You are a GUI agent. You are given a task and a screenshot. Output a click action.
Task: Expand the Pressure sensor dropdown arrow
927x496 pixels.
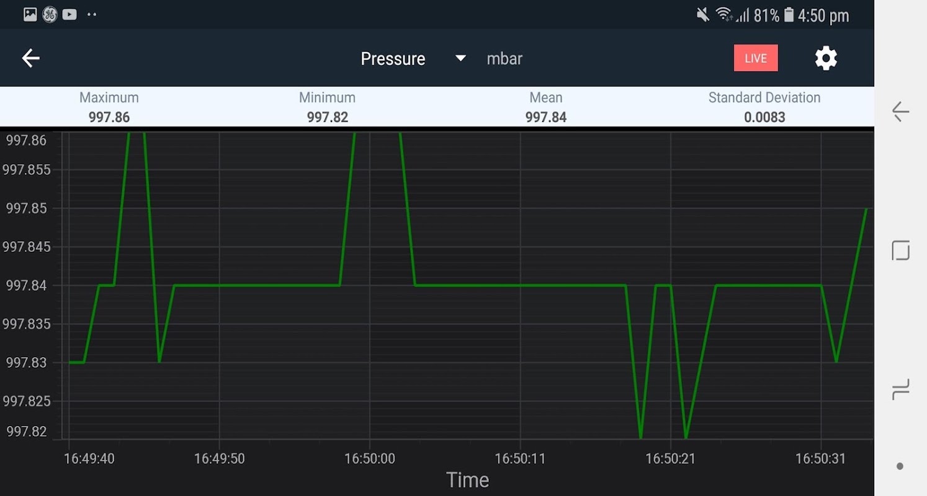click(460, 58)
